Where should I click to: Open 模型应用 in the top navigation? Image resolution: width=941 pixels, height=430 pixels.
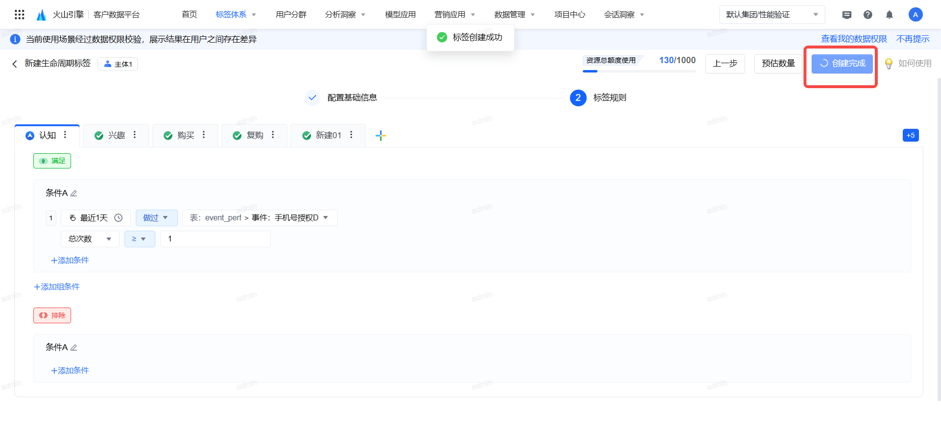(400, 15)
